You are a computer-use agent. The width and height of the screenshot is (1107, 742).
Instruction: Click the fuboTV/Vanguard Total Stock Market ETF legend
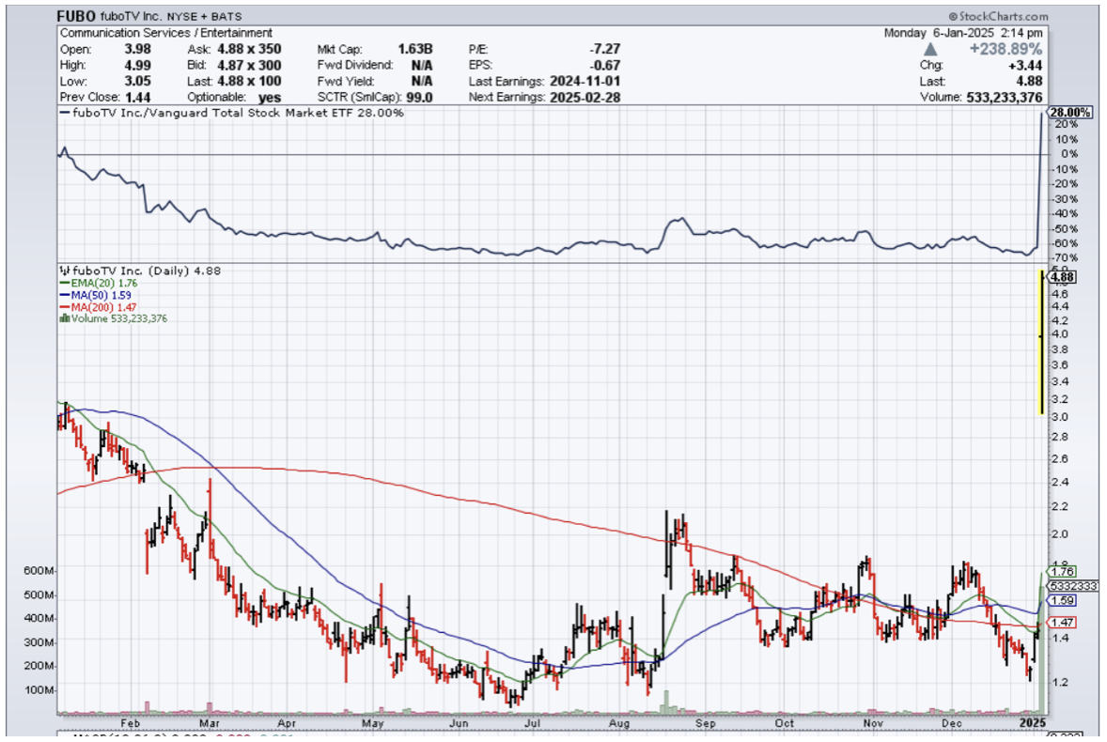[235, 113]
